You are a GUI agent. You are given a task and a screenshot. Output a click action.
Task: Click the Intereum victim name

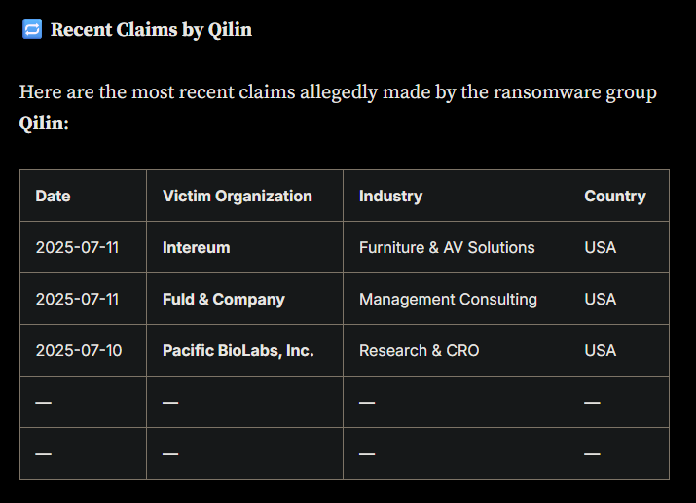pos(197,247)
